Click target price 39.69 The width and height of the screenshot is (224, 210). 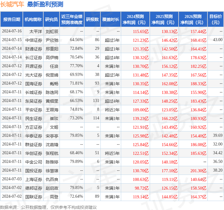pos(218,135)
